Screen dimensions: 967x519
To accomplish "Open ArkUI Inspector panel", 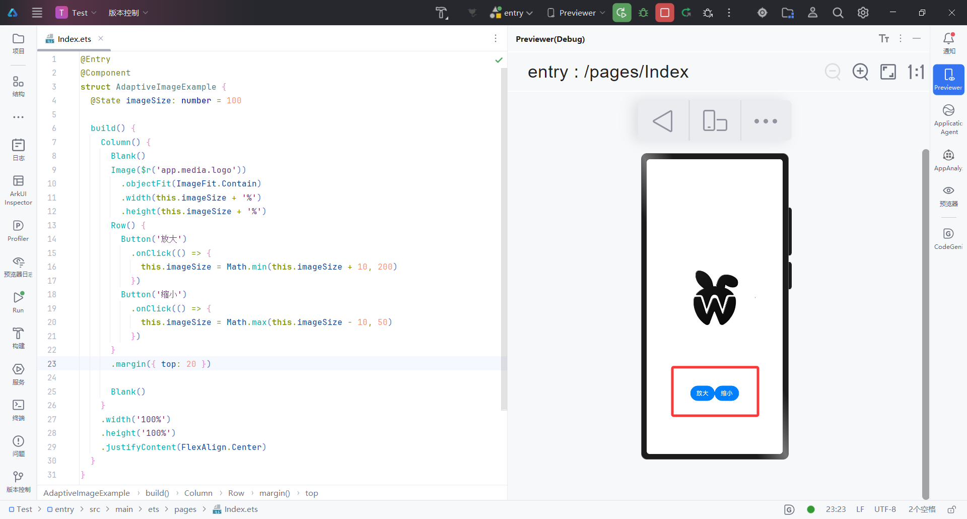I will [x=18, y=190].
